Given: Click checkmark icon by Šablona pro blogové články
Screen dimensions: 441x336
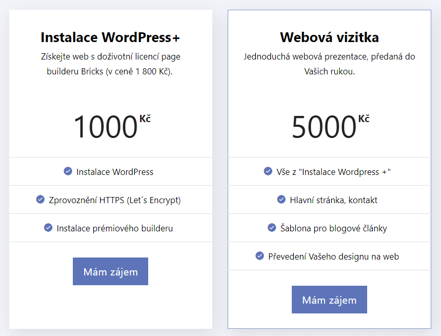Looking at the screenshot, I should (272, 228).
